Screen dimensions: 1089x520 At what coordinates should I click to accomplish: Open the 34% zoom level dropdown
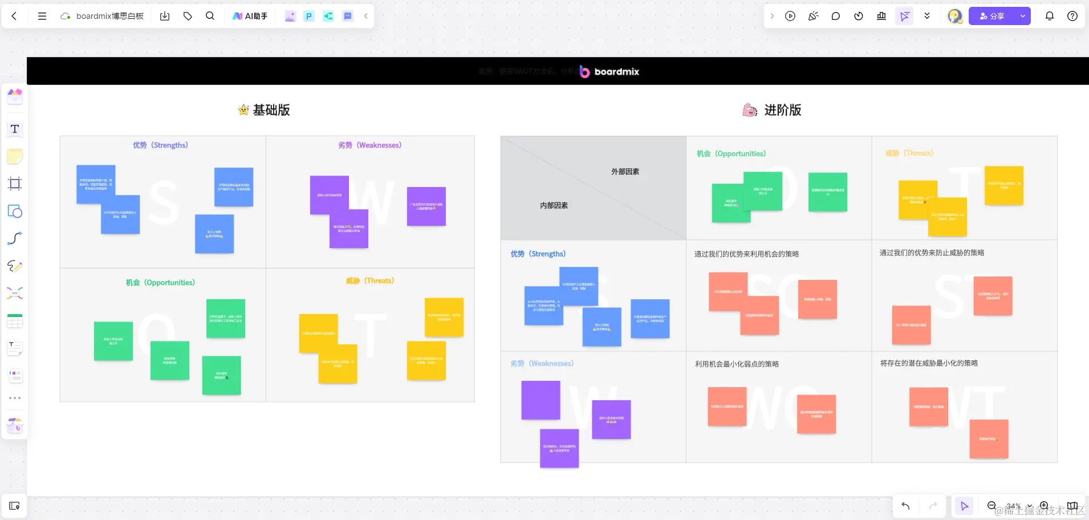tap(1018, 506)
